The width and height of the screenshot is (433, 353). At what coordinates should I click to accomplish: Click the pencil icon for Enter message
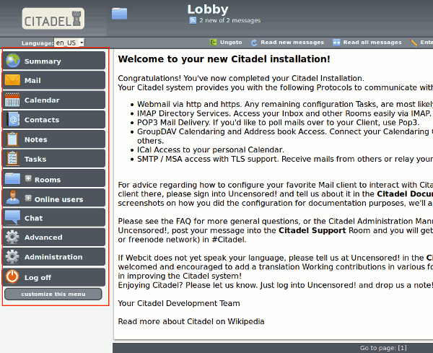tap(414, 43)
